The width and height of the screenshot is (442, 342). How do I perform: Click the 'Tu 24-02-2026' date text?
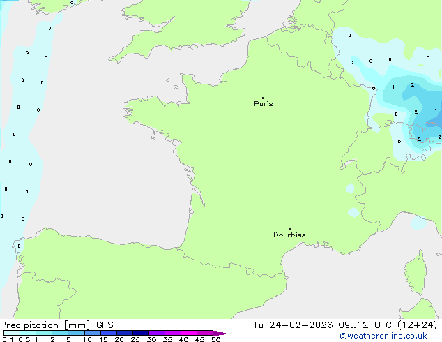[x=293, y=325]
